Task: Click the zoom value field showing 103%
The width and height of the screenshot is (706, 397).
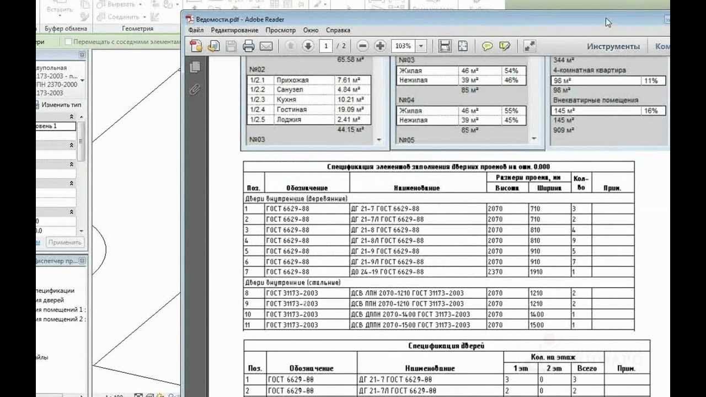Action: tap(403, 46)
